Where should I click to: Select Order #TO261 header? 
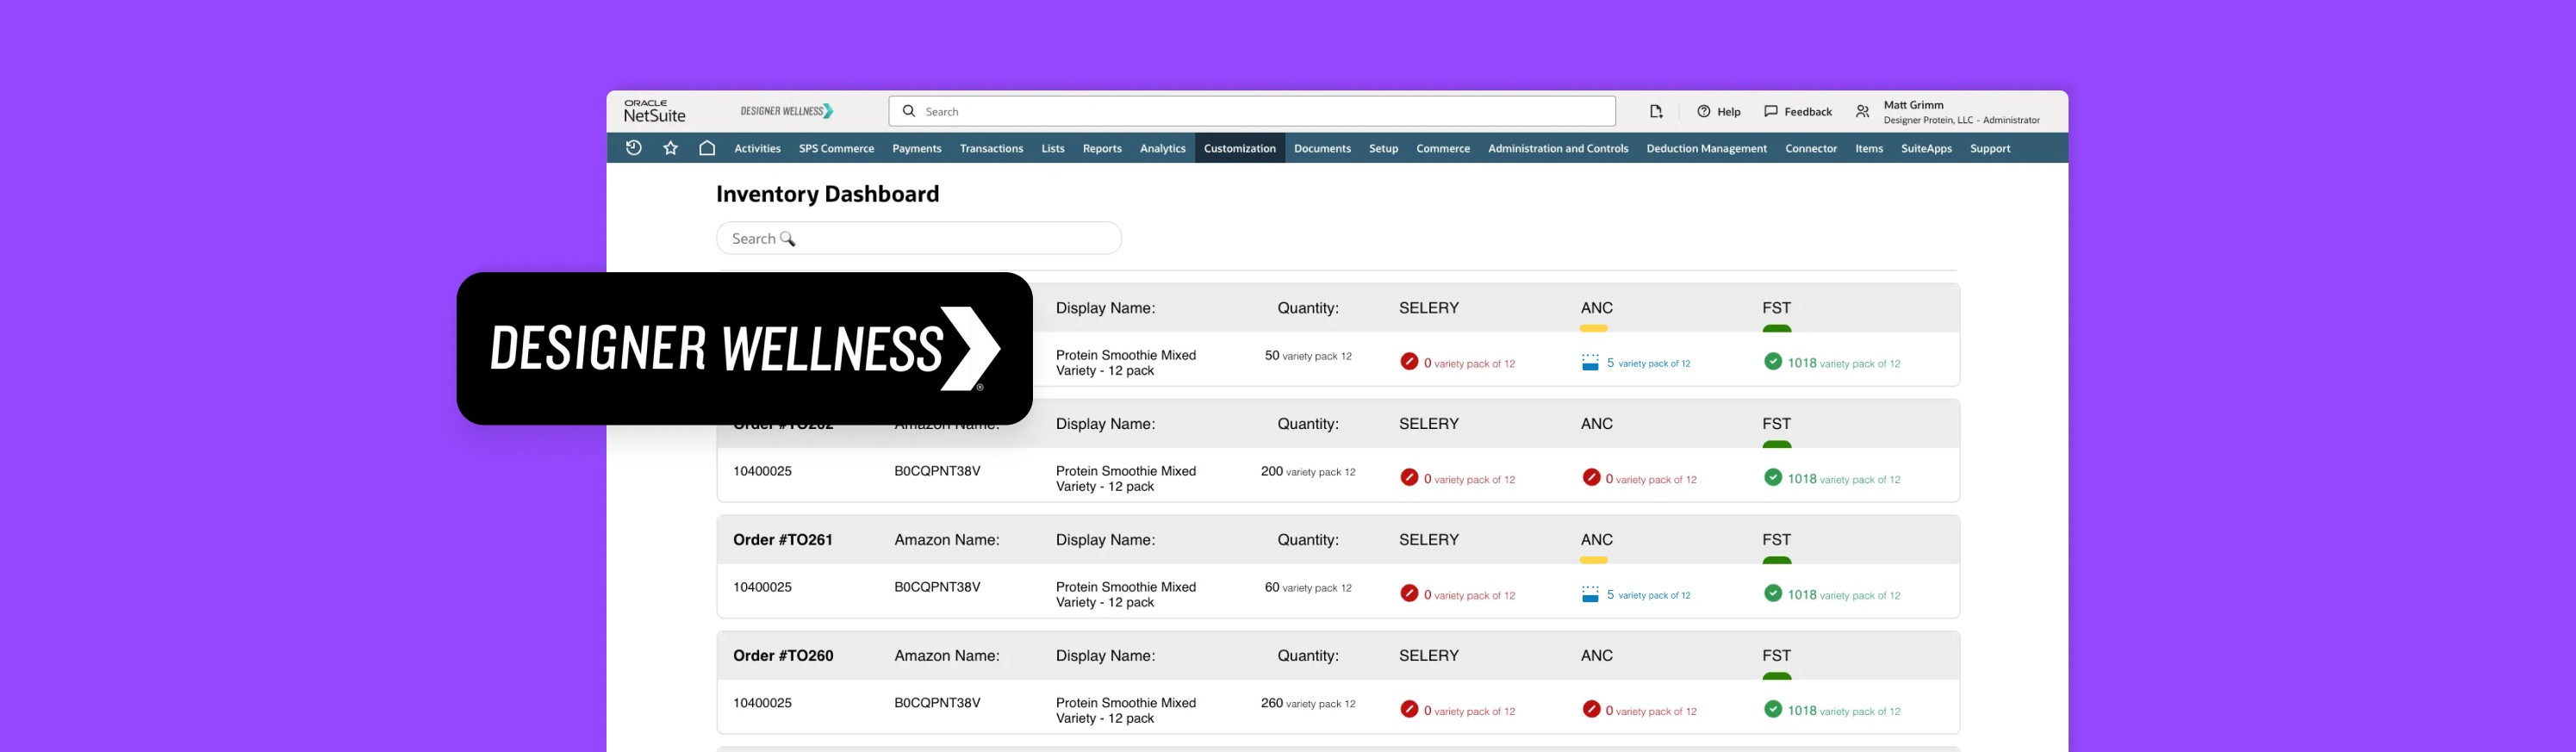[x=783, y=540]
